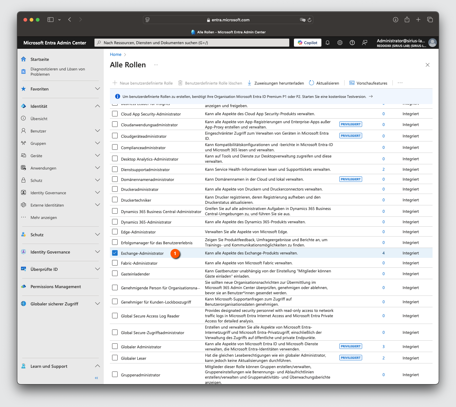Check the Gruppenadministrator checkbox
The image size is (456, 407).
[x=115, y=375]
